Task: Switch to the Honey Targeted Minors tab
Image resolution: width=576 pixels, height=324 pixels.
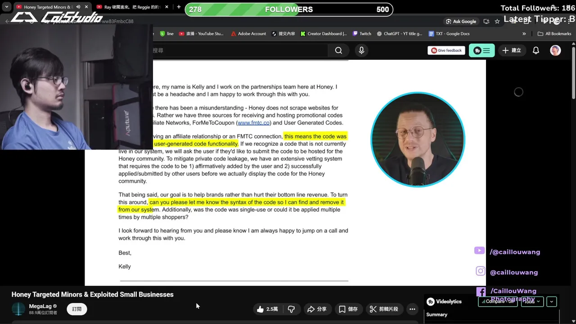Action: (48, 7)
